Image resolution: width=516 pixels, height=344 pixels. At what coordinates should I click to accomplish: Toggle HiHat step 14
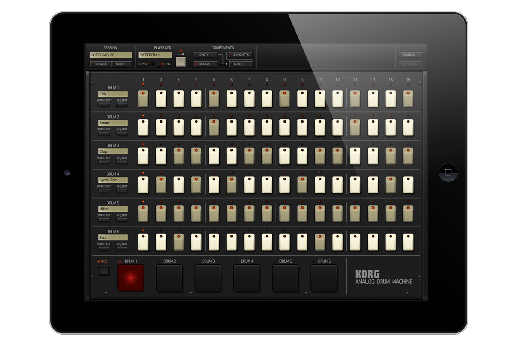(373, 213)
